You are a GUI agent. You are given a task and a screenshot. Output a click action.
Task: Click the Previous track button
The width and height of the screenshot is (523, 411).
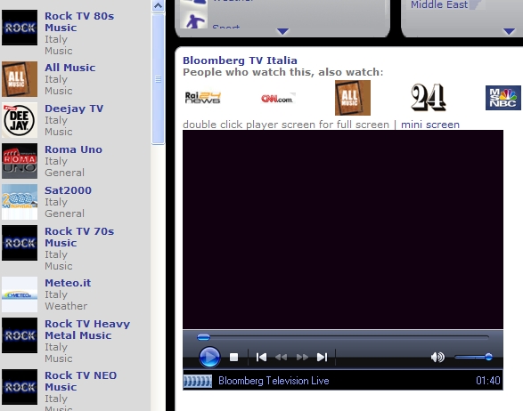pos(261,357)
